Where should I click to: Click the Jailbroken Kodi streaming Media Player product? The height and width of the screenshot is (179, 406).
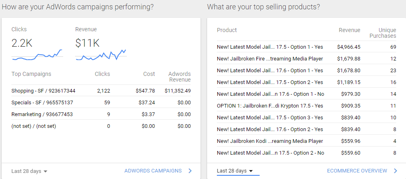tap(270, 141)
